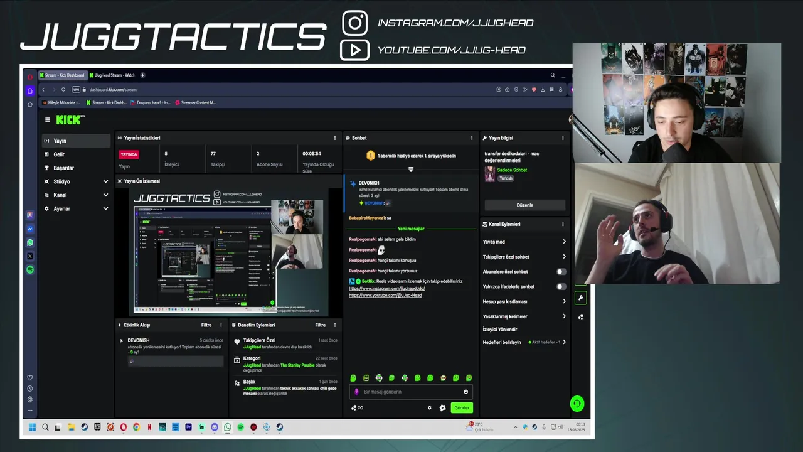803x452 pixels.
Task: Open Yasaklanmış kelimeler settings
Action: [x=524, y=316]
